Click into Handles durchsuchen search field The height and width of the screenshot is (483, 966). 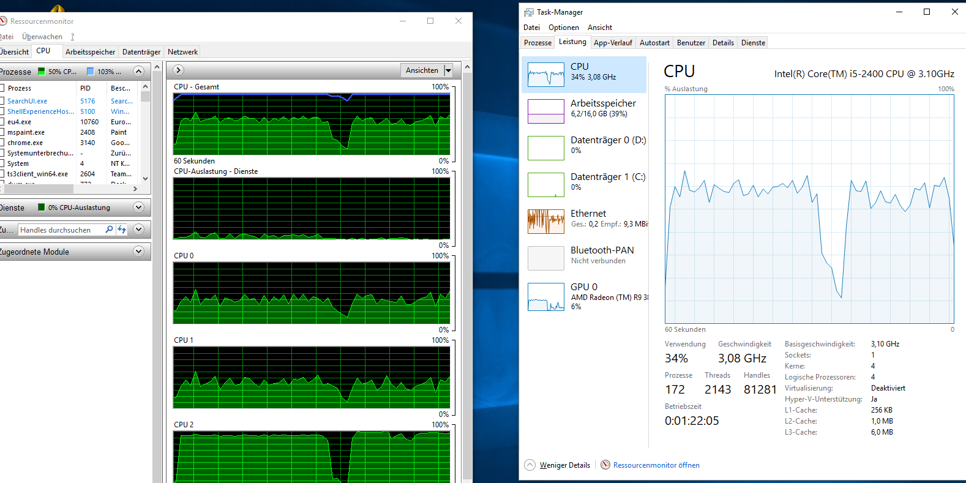[61, 230]
